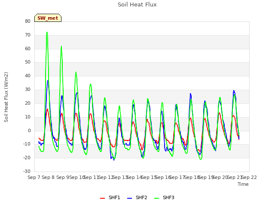Click the Sep 7 x-axis tick label

(34, 177)
